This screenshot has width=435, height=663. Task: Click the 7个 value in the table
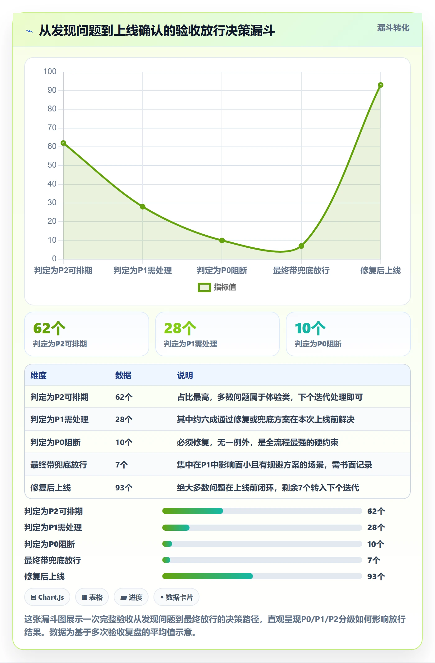[x=121, y=465]
